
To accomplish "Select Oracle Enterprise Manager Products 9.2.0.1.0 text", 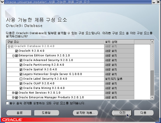I will [x=51, y=97].
